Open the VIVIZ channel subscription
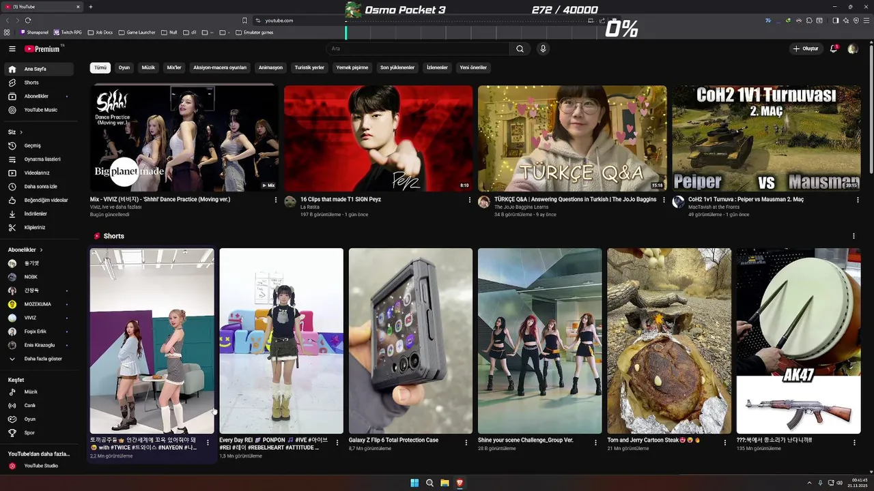The width and height of the screenshot is (874, 491). pyautogui.click(x=38, y=318)
